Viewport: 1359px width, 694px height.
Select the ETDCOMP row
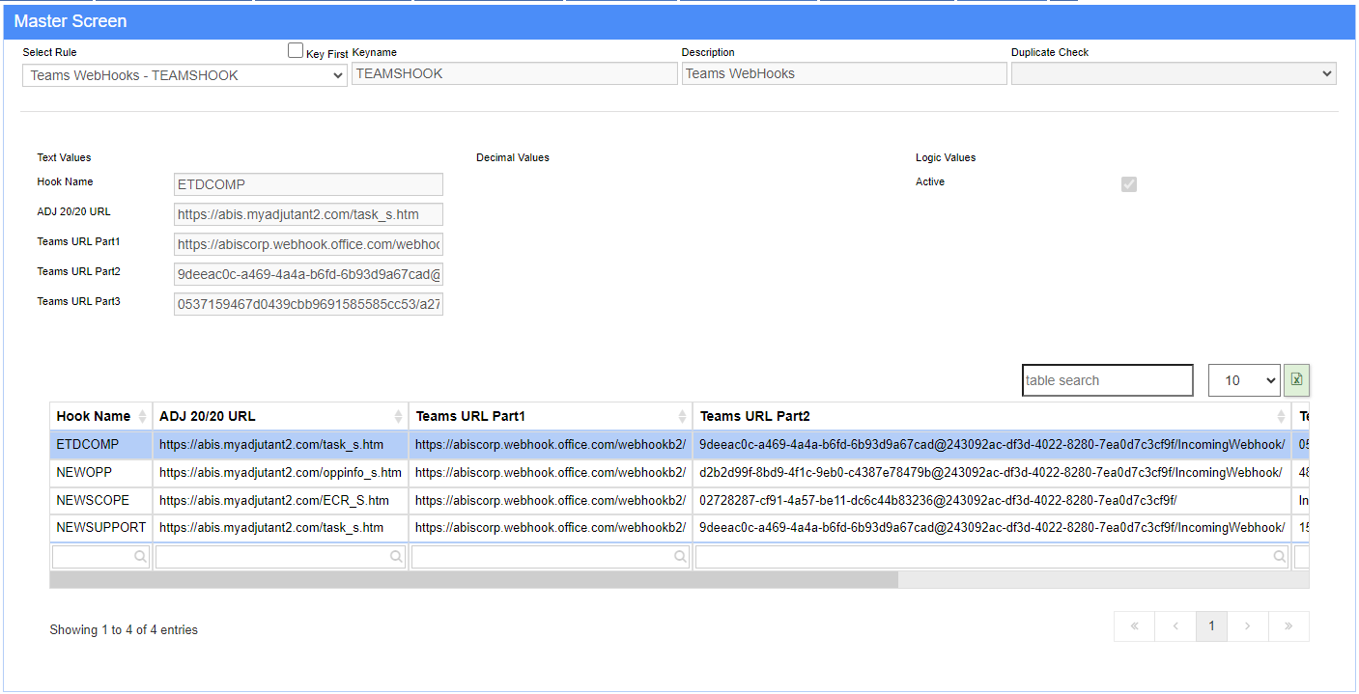click(679, 445)
